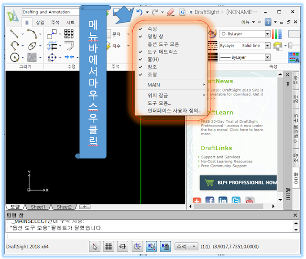Open the No-Cost Learning Resources link
Screen dimensions: 306x259
pyautogui.click(x=227, y=162)
